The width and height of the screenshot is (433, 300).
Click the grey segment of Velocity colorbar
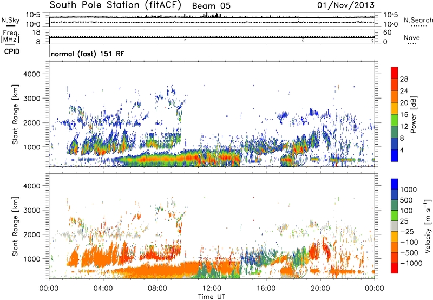[x=395, y=226]
